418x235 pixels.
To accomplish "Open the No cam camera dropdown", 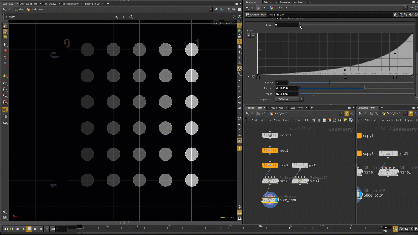I will (x=228, y=23).
